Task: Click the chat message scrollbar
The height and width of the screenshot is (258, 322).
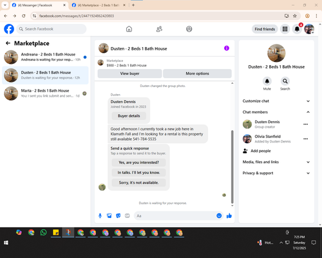Action: click(232, 167)
